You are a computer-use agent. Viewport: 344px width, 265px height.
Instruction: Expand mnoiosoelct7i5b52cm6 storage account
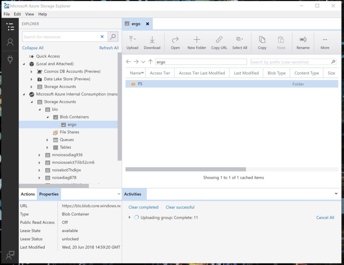[39, 163]
